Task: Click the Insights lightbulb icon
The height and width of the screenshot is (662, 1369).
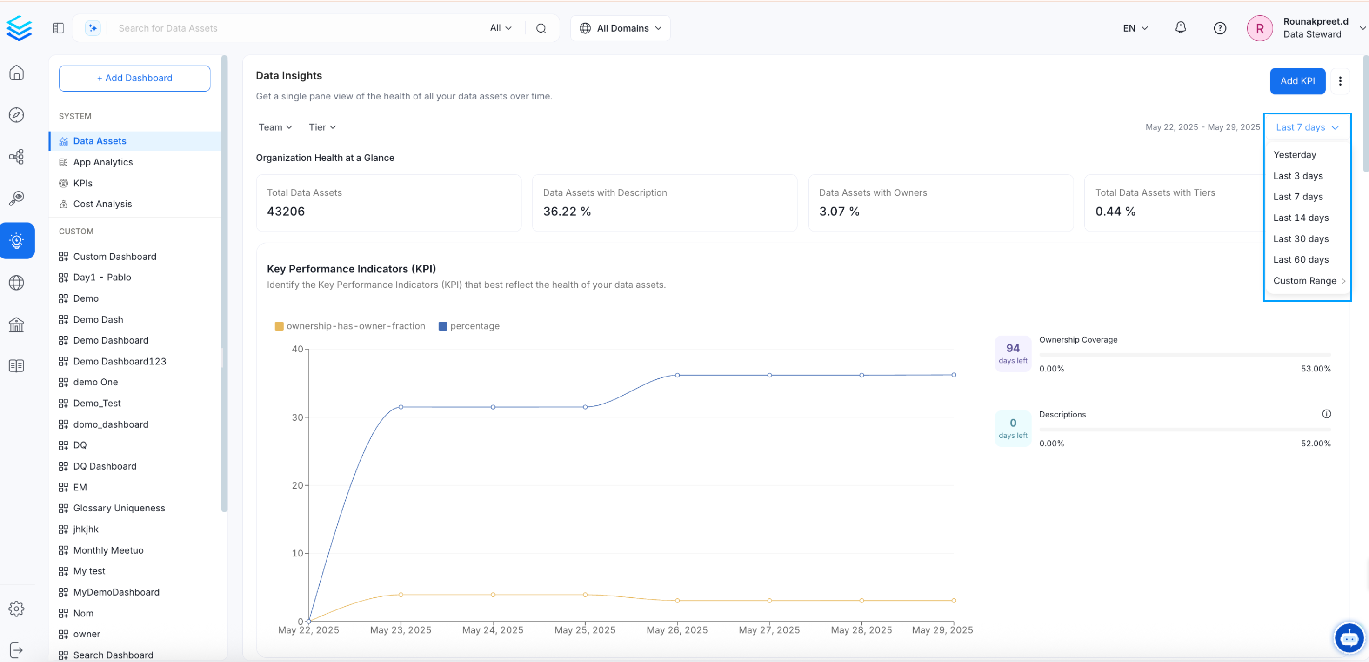Action: click(16, 240)
